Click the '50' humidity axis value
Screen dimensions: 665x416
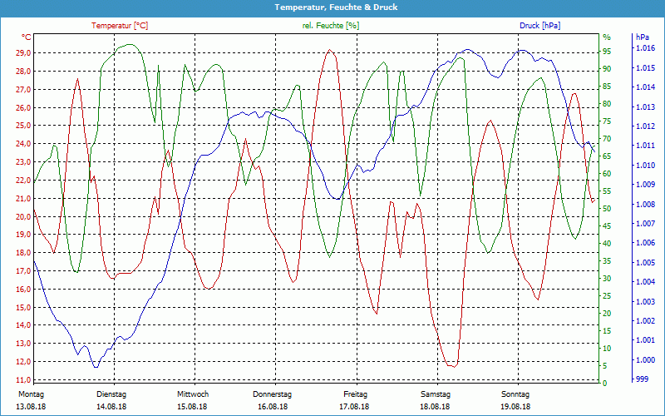607,209
